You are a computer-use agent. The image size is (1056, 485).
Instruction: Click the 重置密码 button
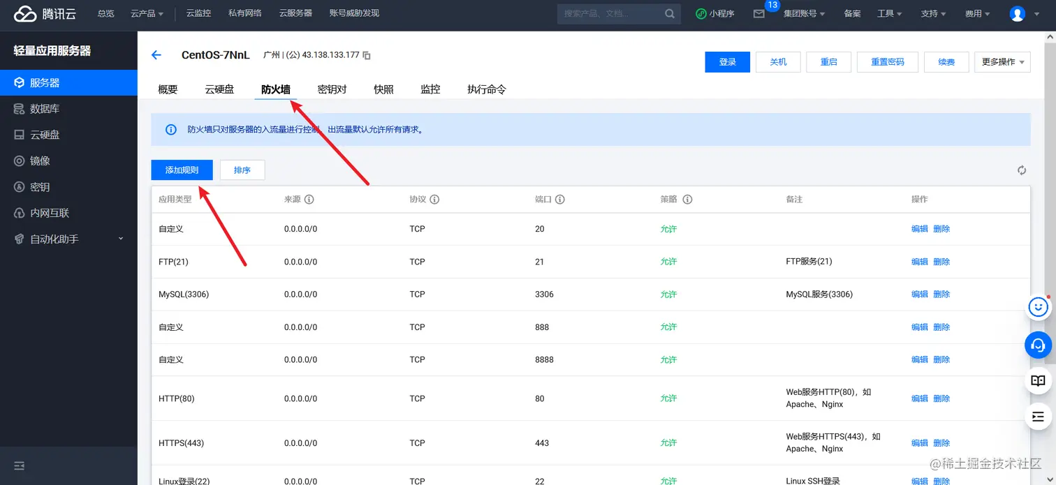(888, 62)
